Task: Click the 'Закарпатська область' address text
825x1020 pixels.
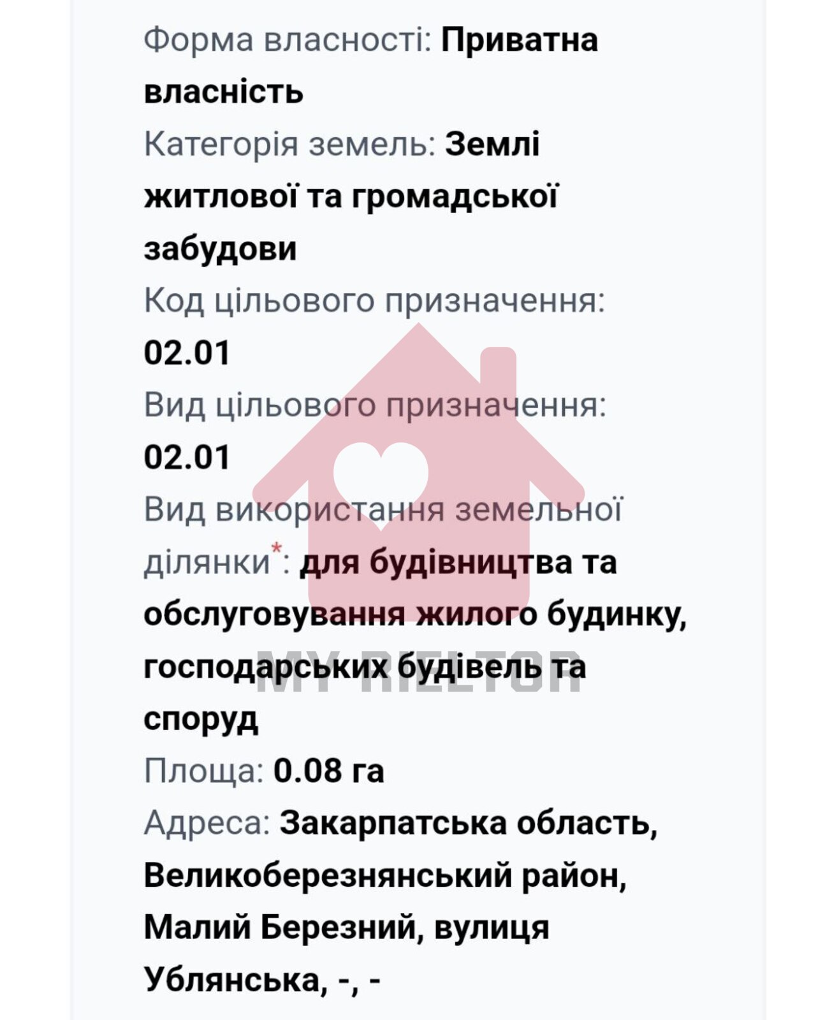Action: pos(468,823)
